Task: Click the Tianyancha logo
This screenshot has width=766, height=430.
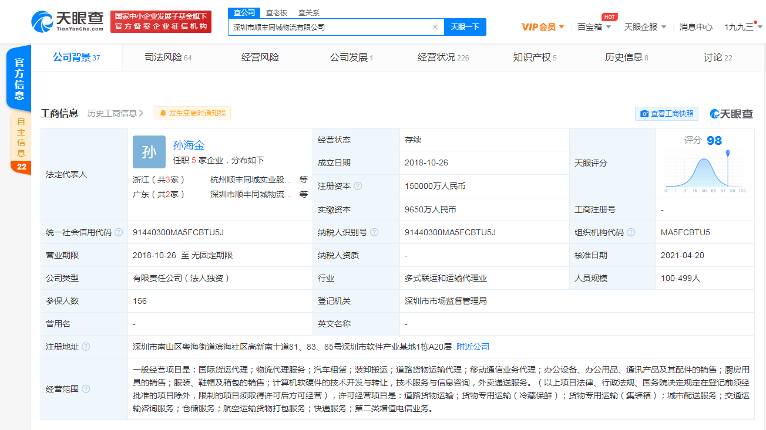Action: coord(67,21)
